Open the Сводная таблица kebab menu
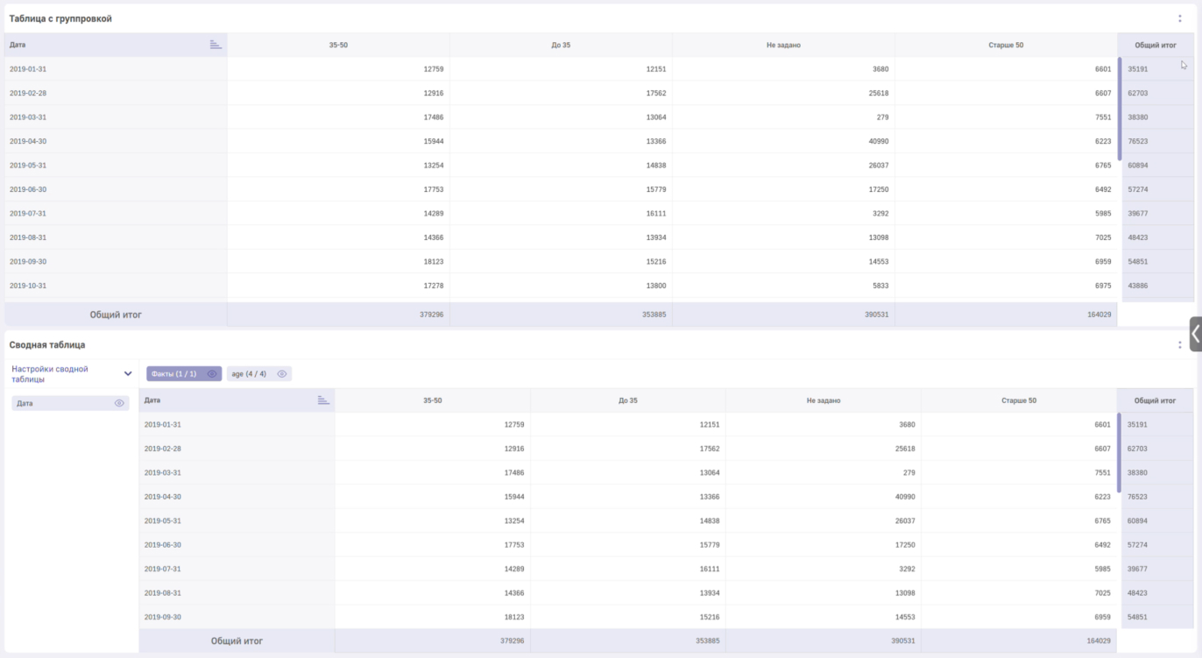Image resolution: width=1202 pixels, height=658 pixels. click(1179, 345)
